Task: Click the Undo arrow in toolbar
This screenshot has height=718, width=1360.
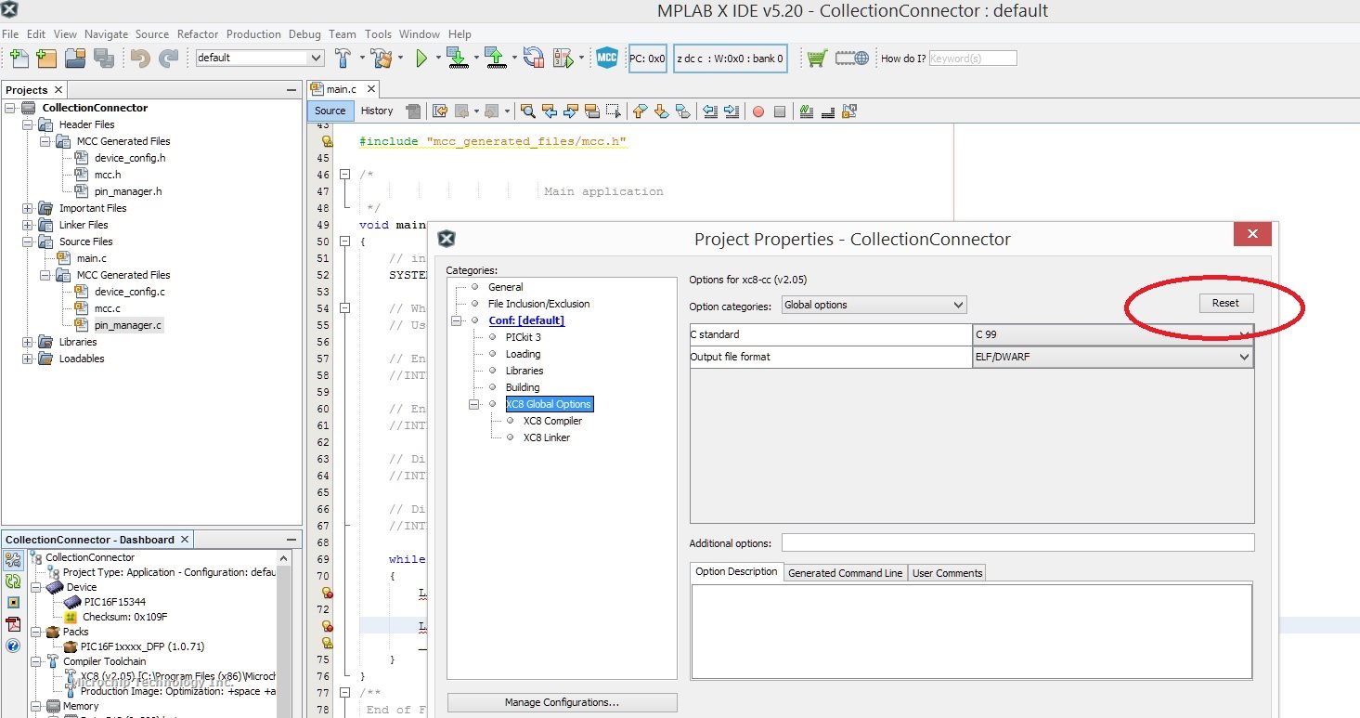Action: point(140,59)
